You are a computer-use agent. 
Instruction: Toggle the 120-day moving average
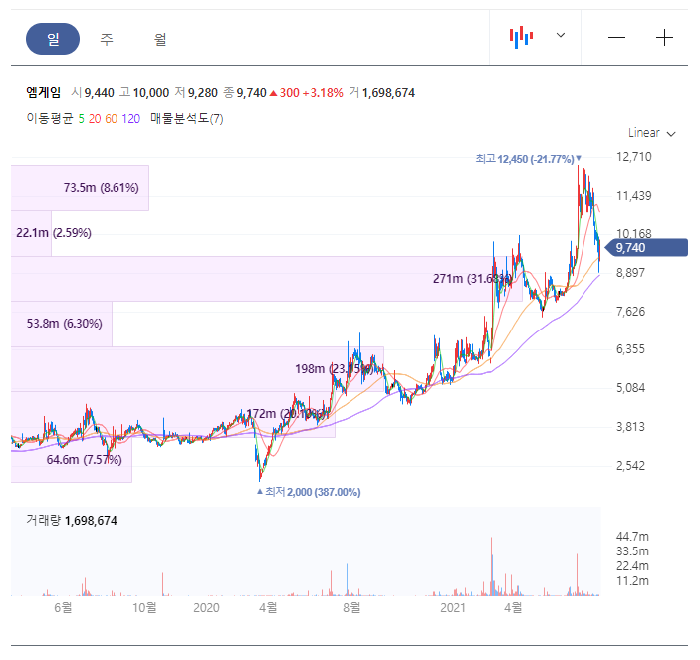[x=130, y=119]
